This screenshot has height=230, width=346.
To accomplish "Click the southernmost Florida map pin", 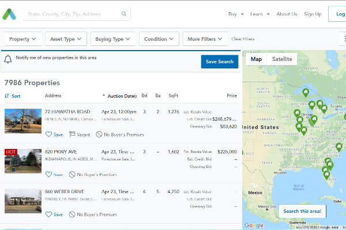I will (x=326, y=175).
